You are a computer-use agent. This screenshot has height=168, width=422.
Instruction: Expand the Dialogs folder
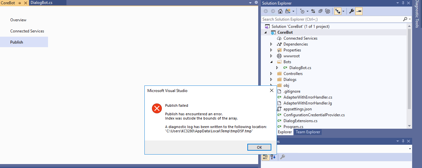[271, 80]
